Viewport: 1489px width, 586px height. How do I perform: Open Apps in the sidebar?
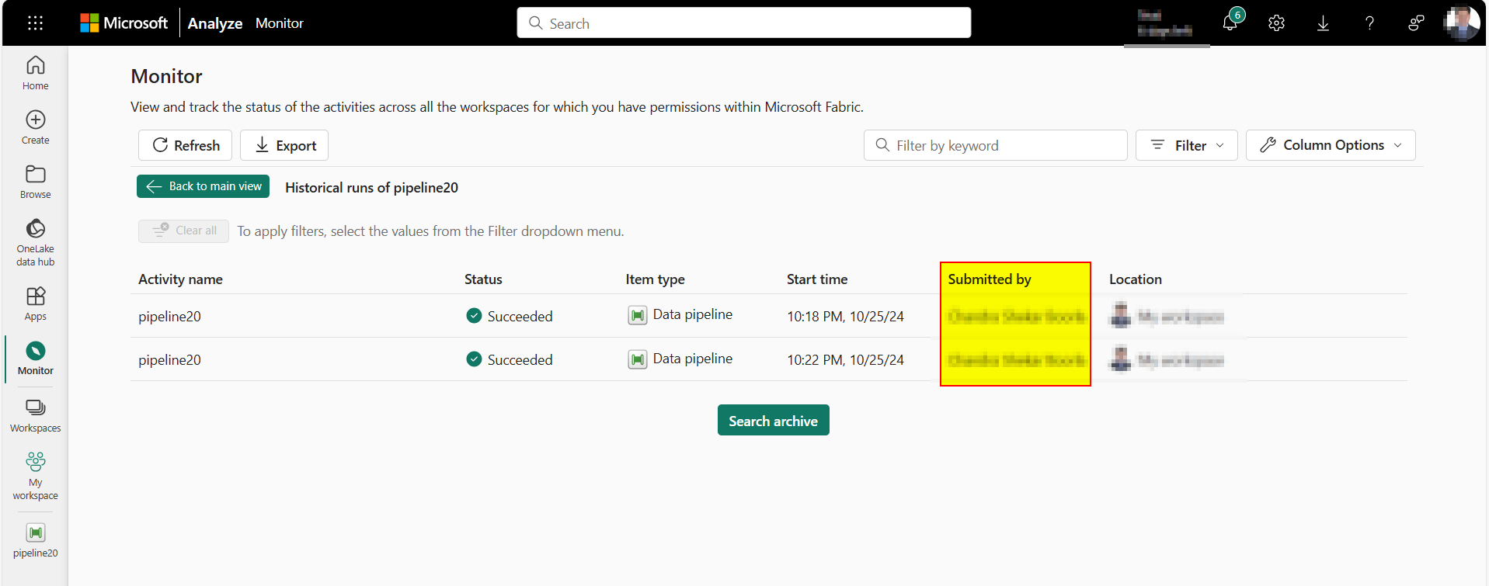pos(36,303)
